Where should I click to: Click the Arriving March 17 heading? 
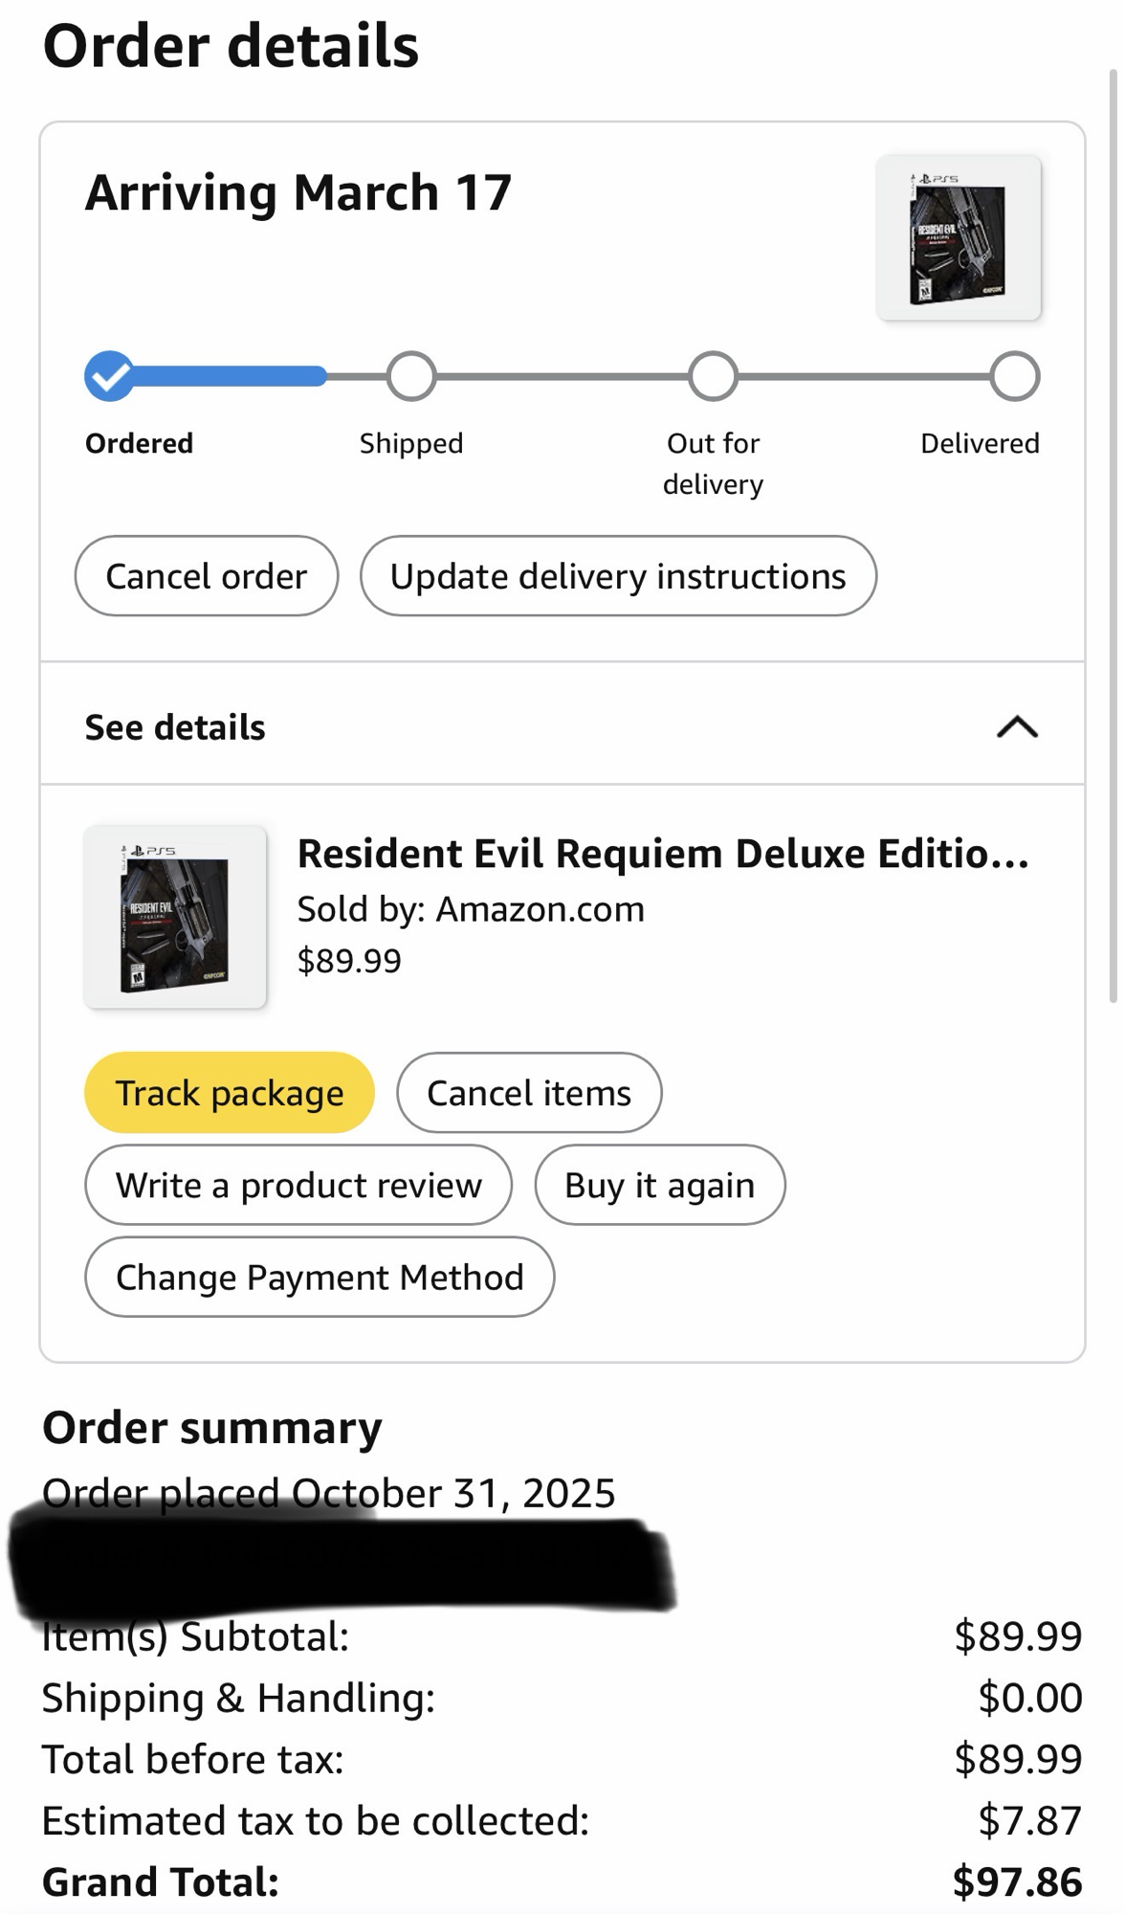(298, 192)
